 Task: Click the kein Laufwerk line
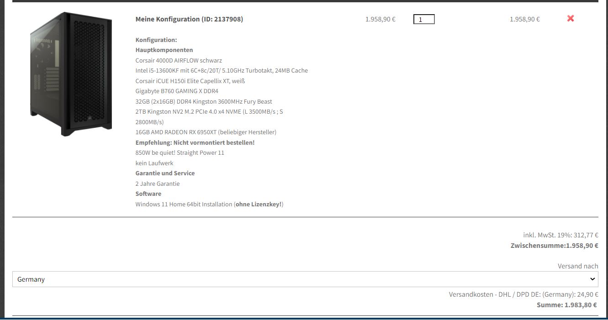point(154,163)
